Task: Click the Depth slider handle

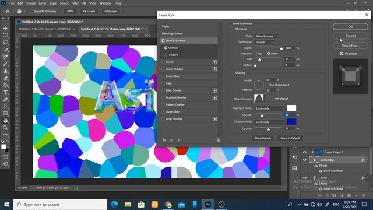Action: [281, 48]
